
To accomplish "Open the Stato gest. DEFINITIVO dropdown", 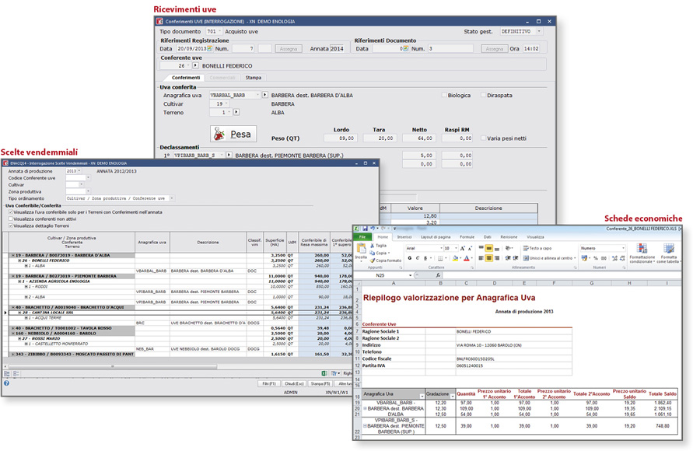I will click(x=538, y=31).
